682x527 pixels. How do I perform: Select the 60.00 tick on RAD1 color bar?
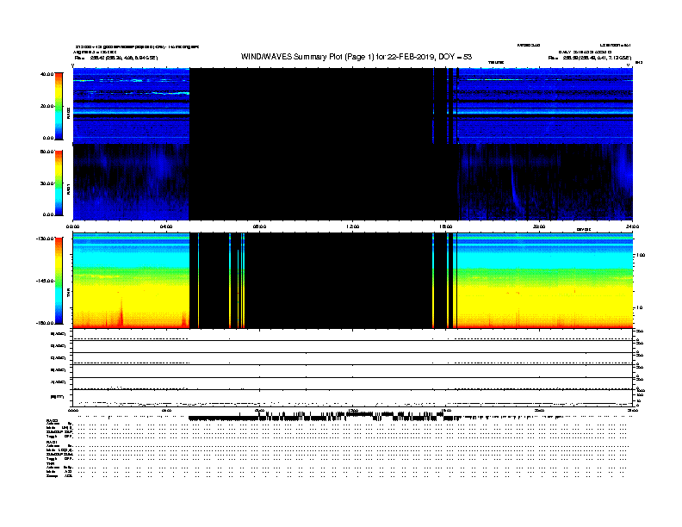47,152
